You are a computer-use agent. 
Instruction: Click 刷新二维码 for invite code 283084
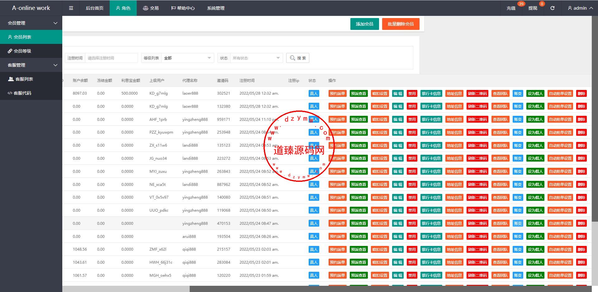477,262
